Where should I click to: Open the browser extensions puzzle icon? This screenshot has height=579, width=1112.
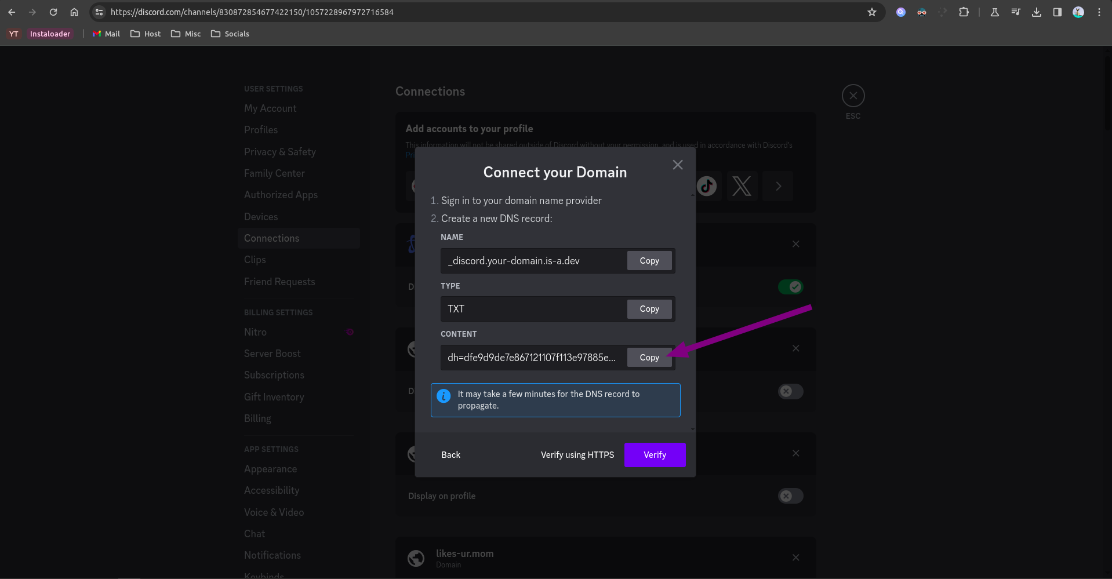pos(964,12)
